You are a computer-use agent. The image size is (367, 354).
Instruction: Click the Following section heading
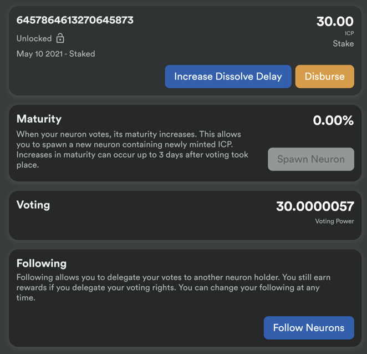click(x=42, y=264)
